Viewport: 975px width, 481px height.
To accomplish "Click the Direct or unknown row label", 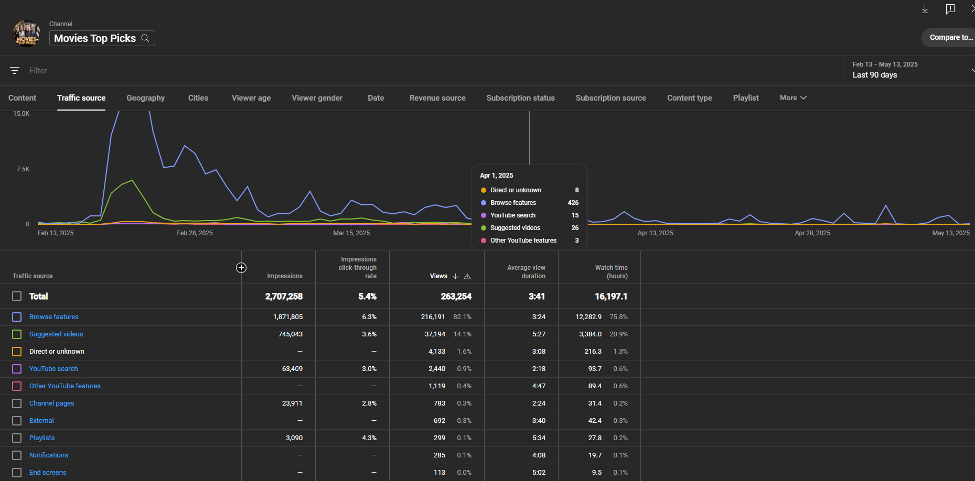I will coord(57,352).
